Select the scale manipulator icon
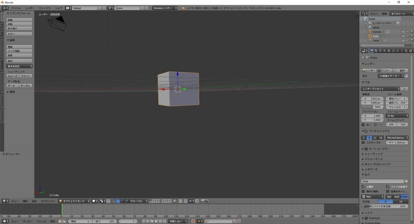This screenshot has height=224, width=414. tap(126, 201)
